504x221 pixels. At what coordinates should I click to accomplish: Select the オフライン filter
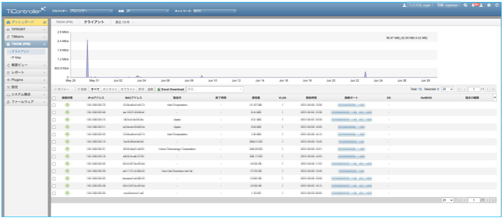pyautogui.click(x=127, y=89)
